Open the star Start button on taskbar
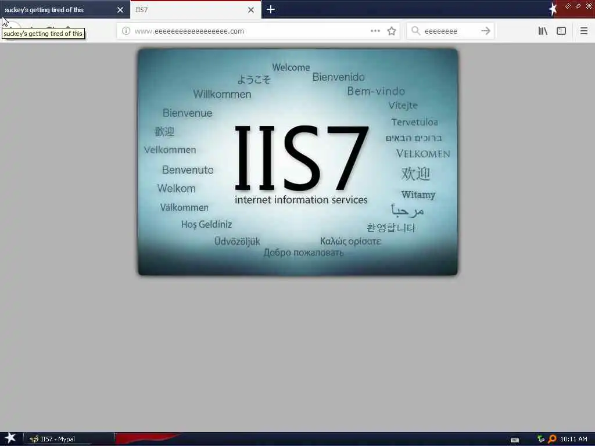Screen dimensions: 595x446 10,438
